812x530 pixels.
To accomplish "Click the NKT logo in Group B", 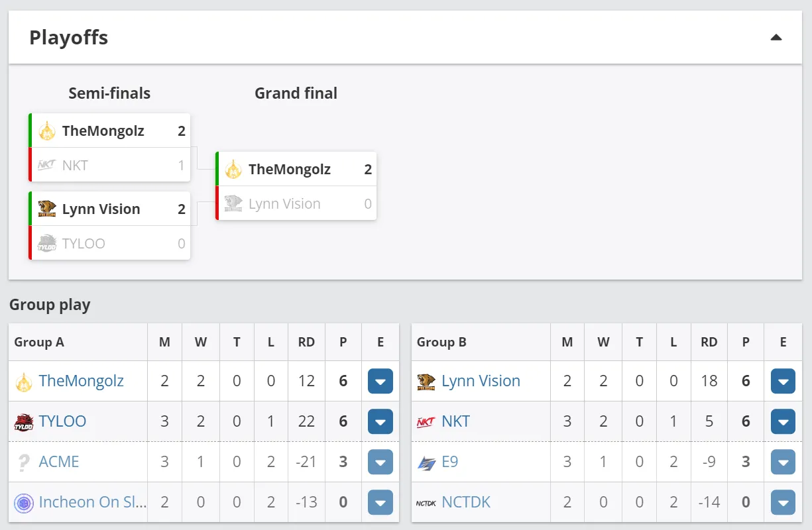I will pyautogui.click(x=426, y=422).
